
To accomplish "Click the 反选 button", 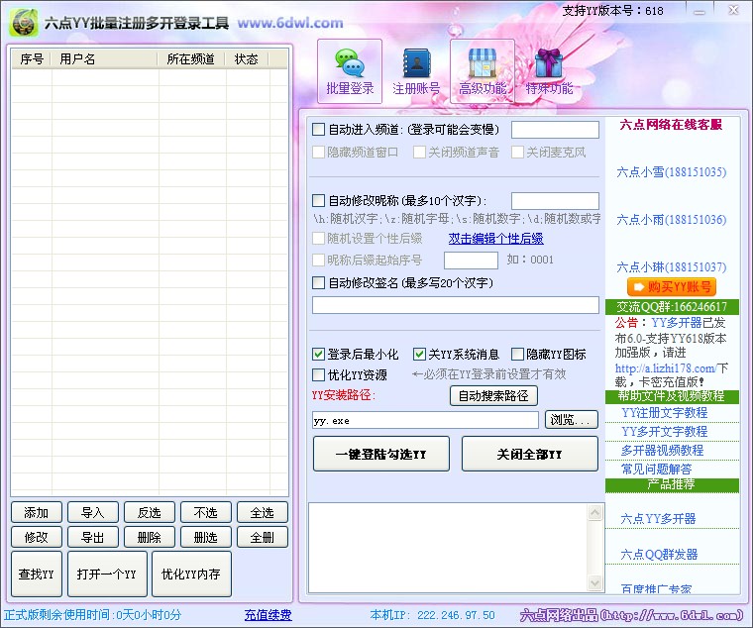I will (149, 512).
